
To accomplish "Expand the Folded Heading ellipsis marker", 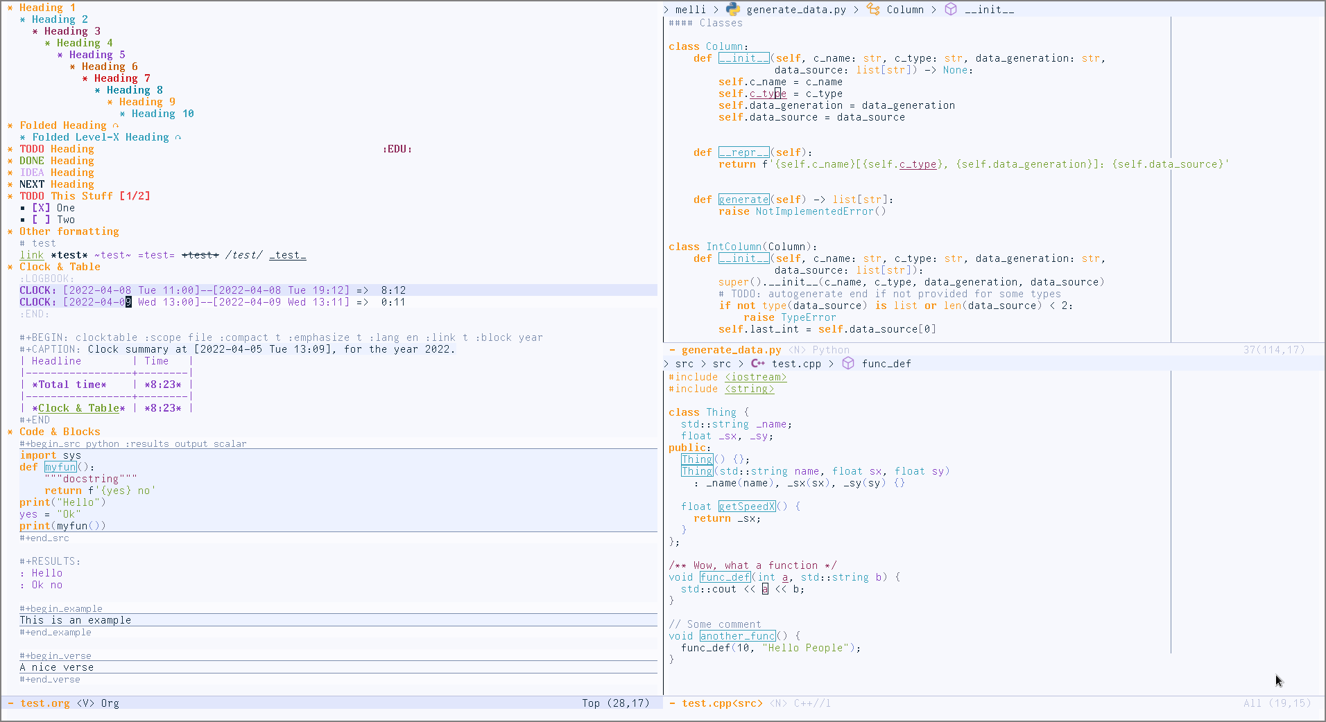I will point(115,125).
